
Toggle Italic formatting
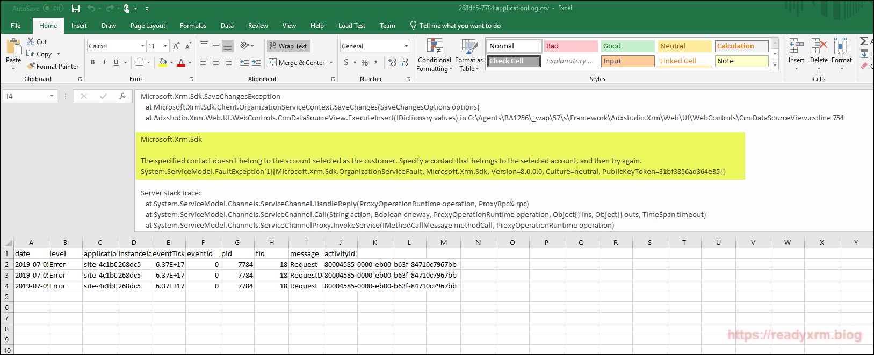click(x=104, y=62)
